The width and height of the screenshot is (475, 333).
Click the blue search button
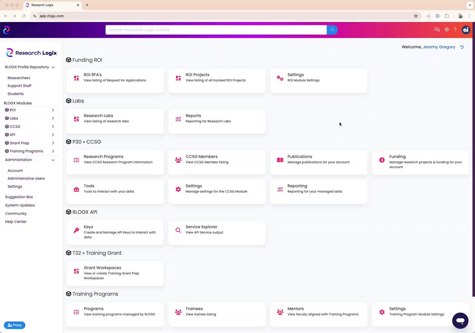click(332, 30)
